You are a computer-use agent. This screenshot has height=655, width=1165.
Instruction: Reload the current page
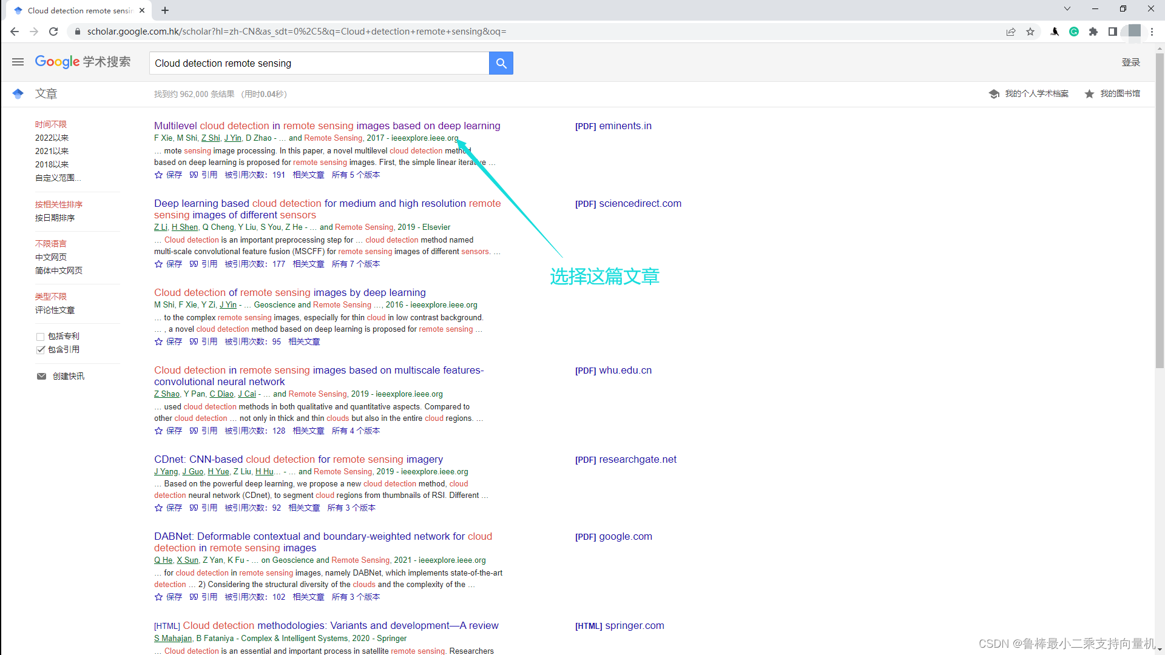tap(53, 32)
